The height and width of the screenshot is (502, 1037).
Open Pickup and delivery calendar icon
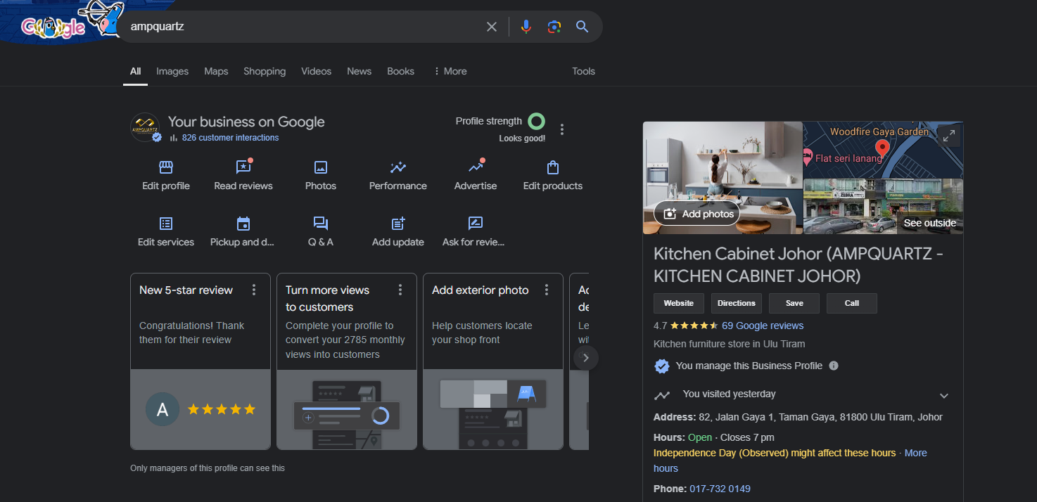[x=243, y=224]
